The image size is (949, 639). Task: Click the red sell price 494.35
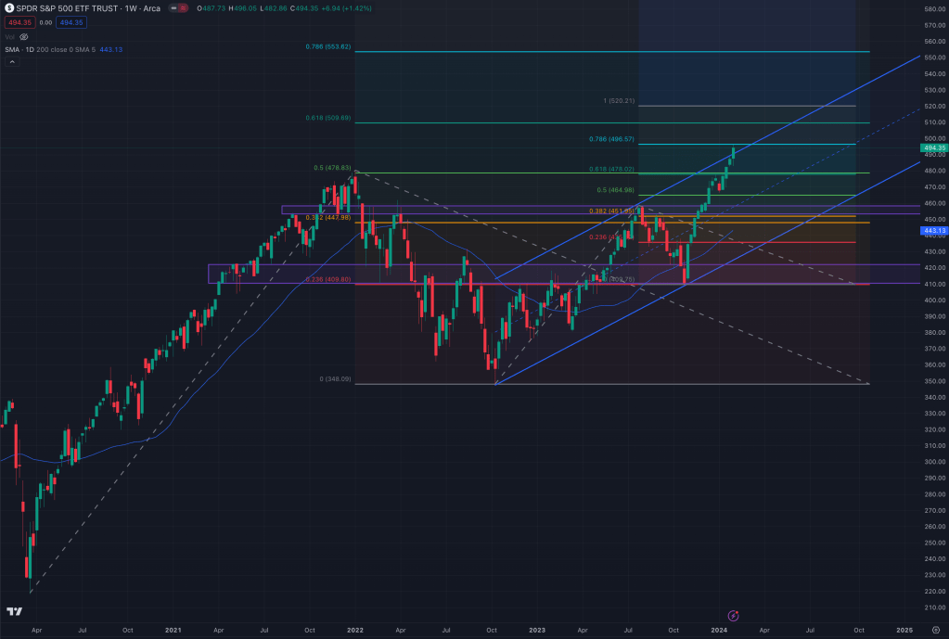(x=19, y=23)
